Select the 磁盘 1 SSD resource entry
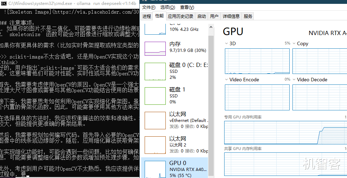 175,96
